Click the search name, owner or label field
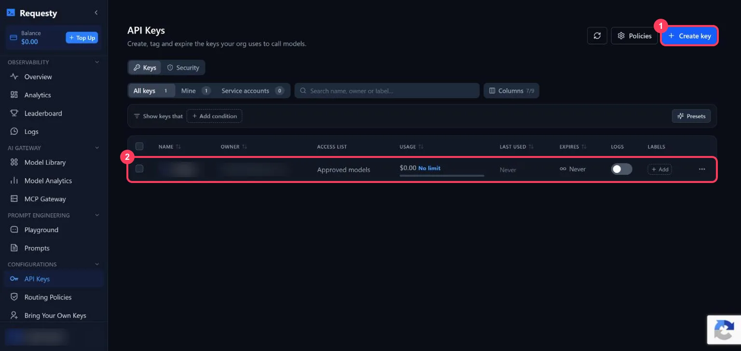The image size is (741, 351). [x=387, y=91]
